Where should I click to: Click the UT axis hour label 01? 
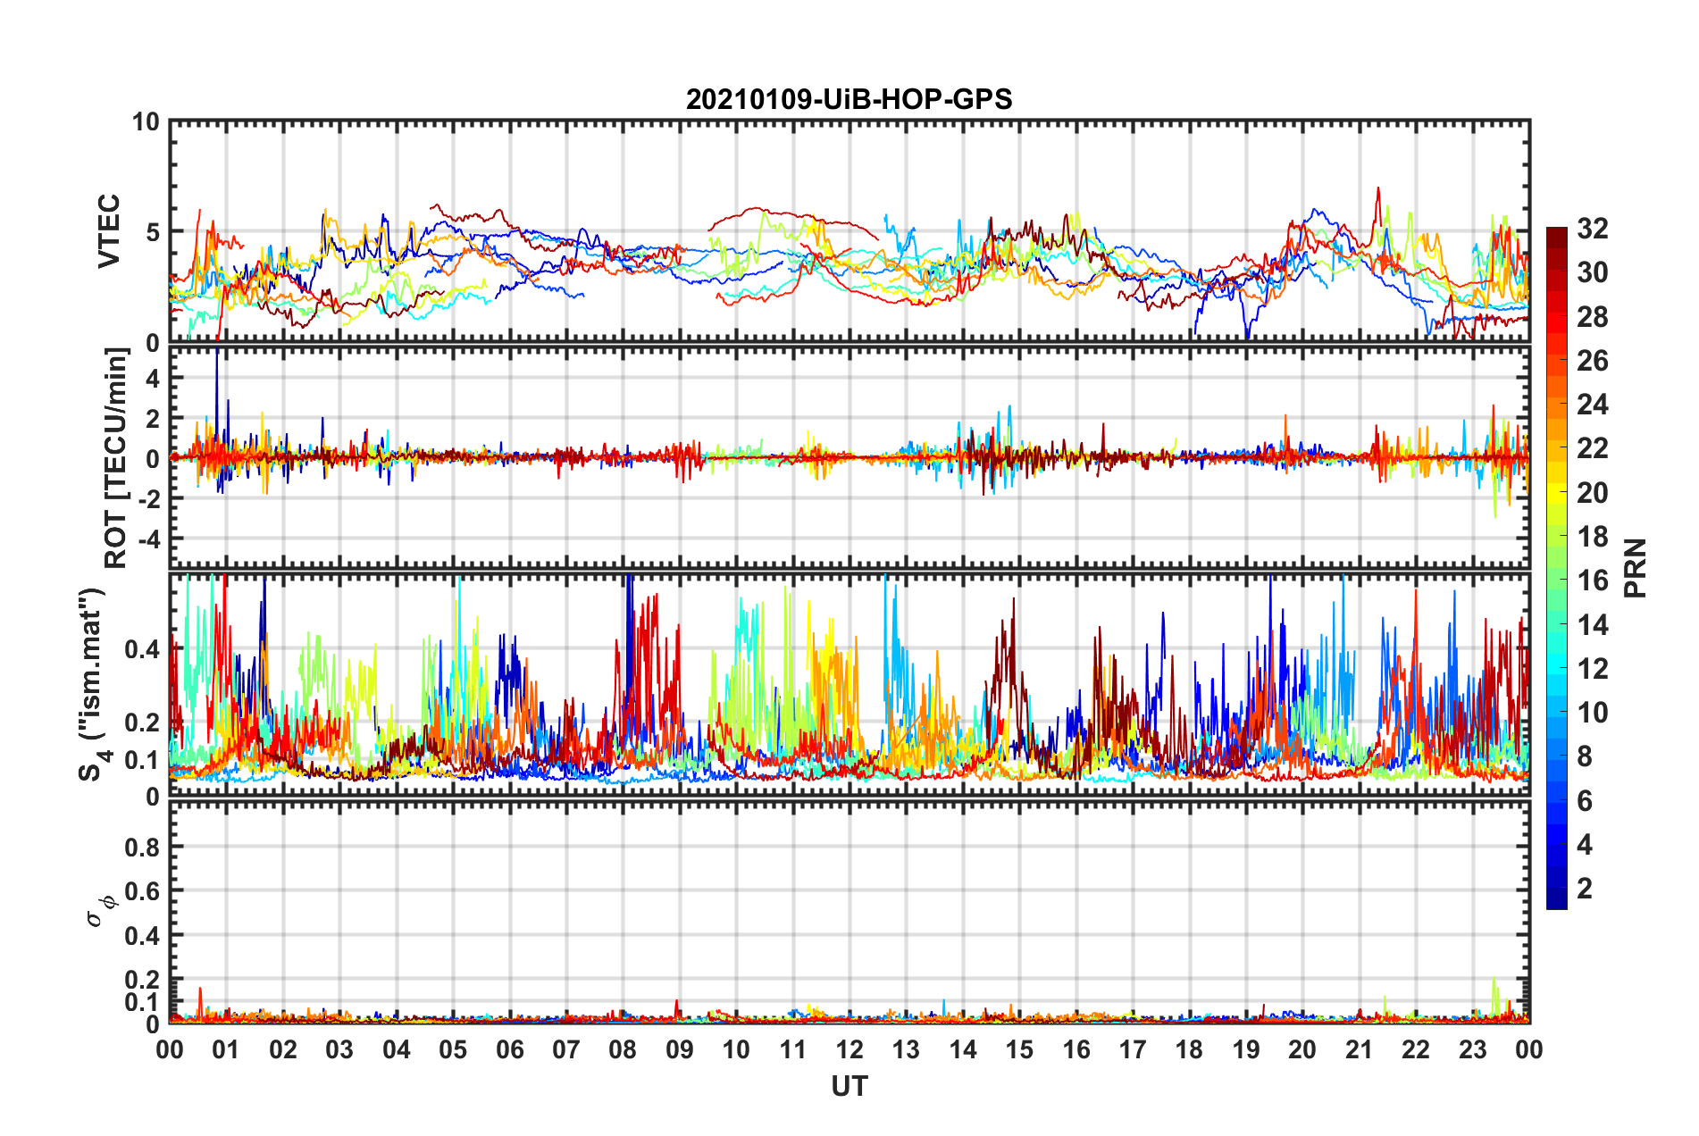(226, 1049)
